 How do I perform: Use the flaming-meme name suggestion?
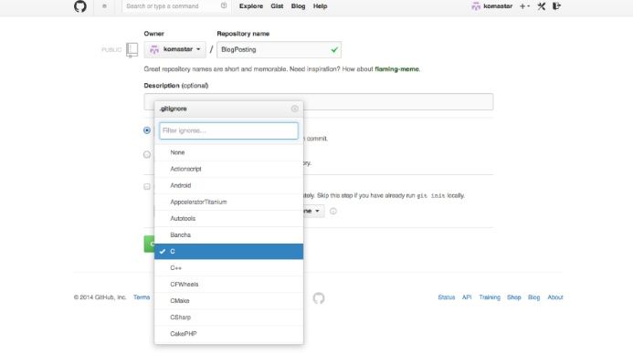[396, 69]
